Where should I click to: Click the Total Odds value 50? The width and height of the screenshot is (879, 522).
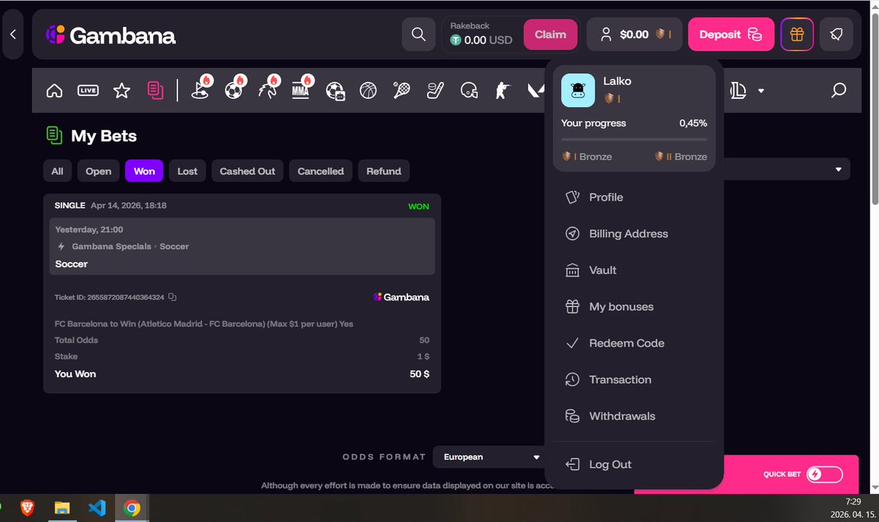(x=424, y=340)
